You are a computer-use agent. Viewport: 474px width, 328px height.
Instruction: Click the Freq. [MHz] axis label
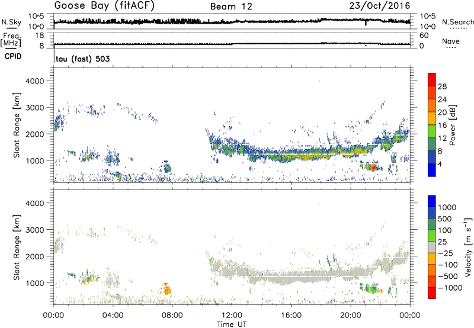pyautogui.click(x=11, y=40)
